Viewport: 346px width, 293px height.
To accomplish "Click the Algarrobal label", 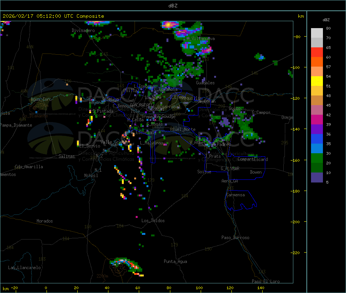I will click(x=169, y=107).
